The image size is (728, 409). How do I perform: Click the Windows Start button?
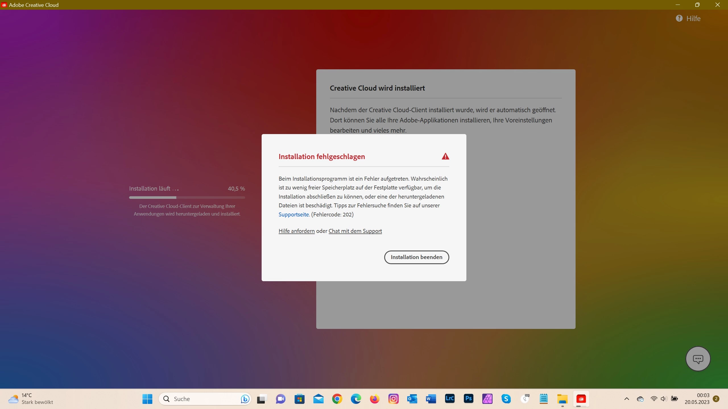coord(147,399)
